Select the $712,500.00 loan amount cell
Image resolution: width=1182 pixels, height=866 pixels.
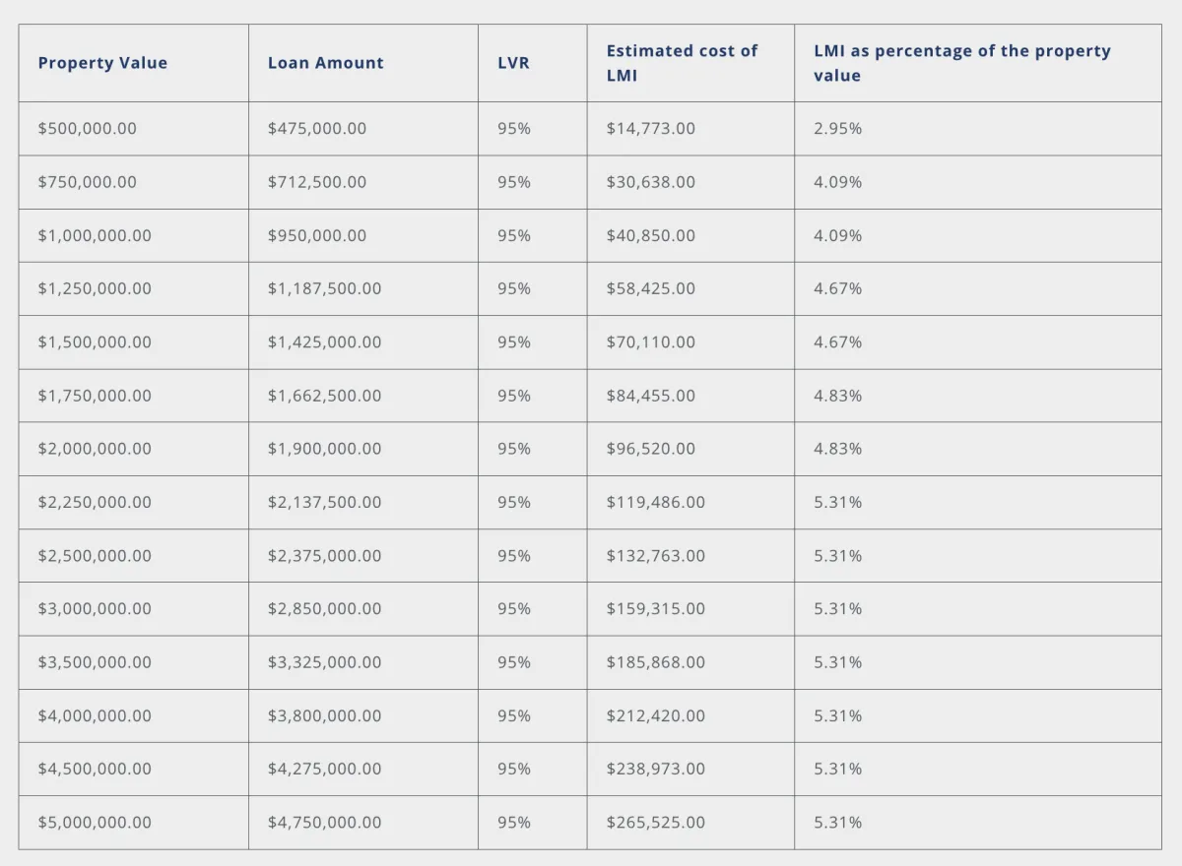(316, 182)
